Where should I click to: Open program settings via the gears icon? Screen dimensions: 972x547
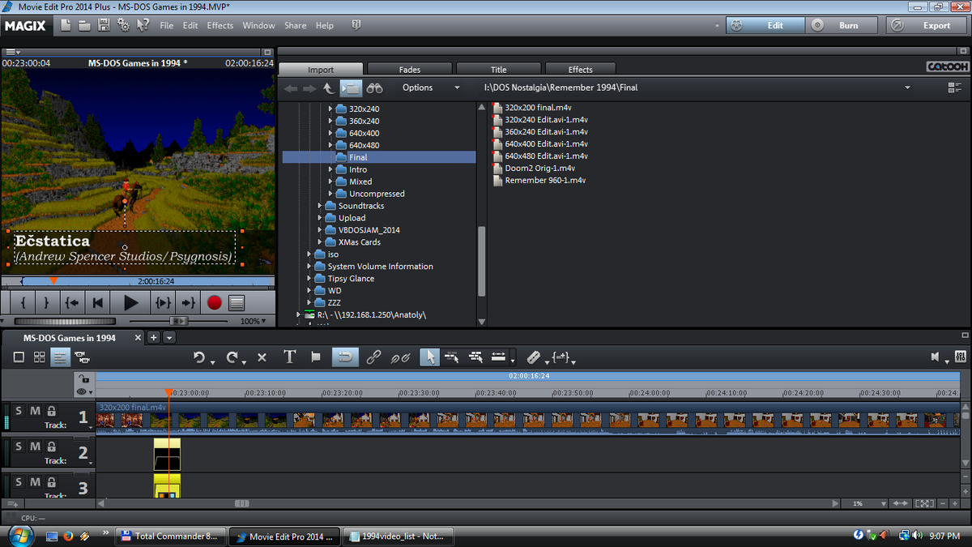[x=123, y=25]
